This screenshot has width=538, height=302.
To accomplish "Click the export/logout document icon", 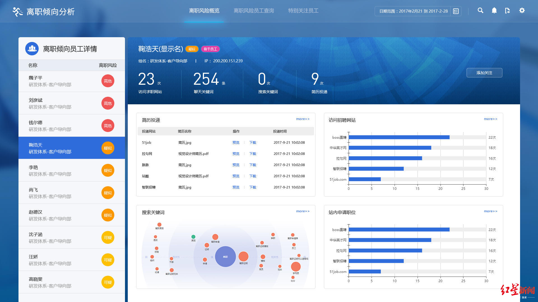I will (x=507, y=11).
